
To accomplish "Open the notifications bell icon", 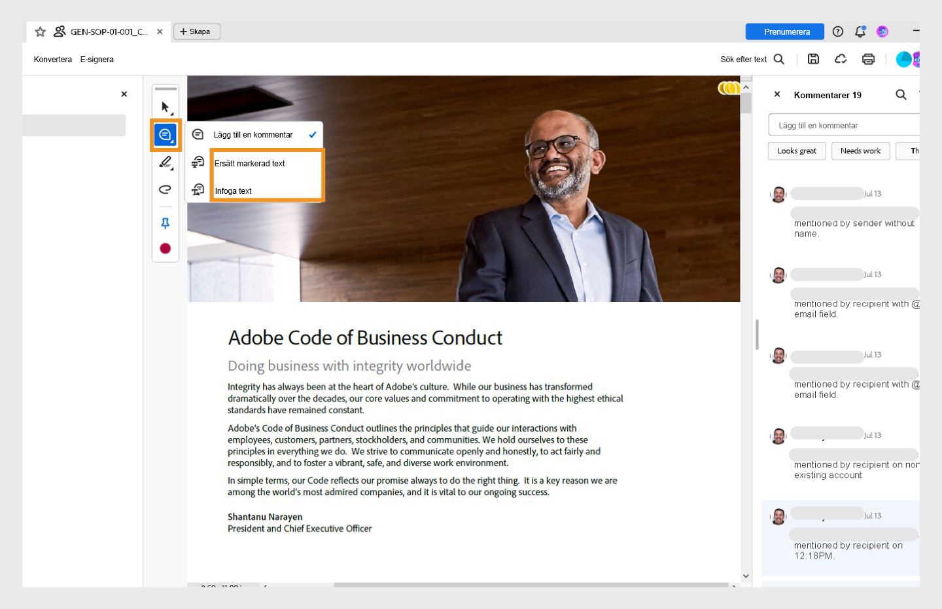I will pyautogui.click(x=860, y=31).
